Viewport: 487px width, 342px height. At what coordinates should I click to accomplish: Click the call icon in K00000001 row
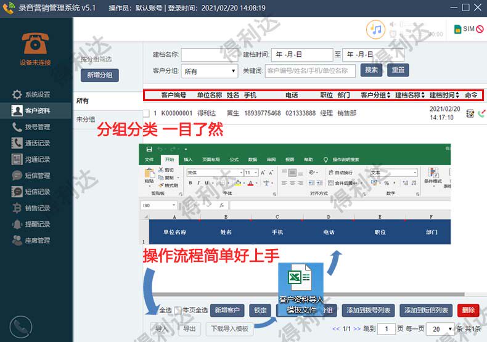click(481, 113)
